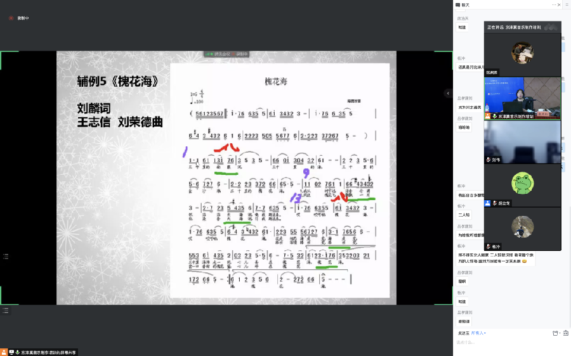Click the chat bubble icon in chat header

457,4
